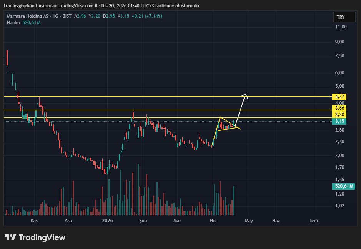Click the tradinggturkoo snapshot caption text
Viewport: 361px width, 249px height.
pos(101,6)
